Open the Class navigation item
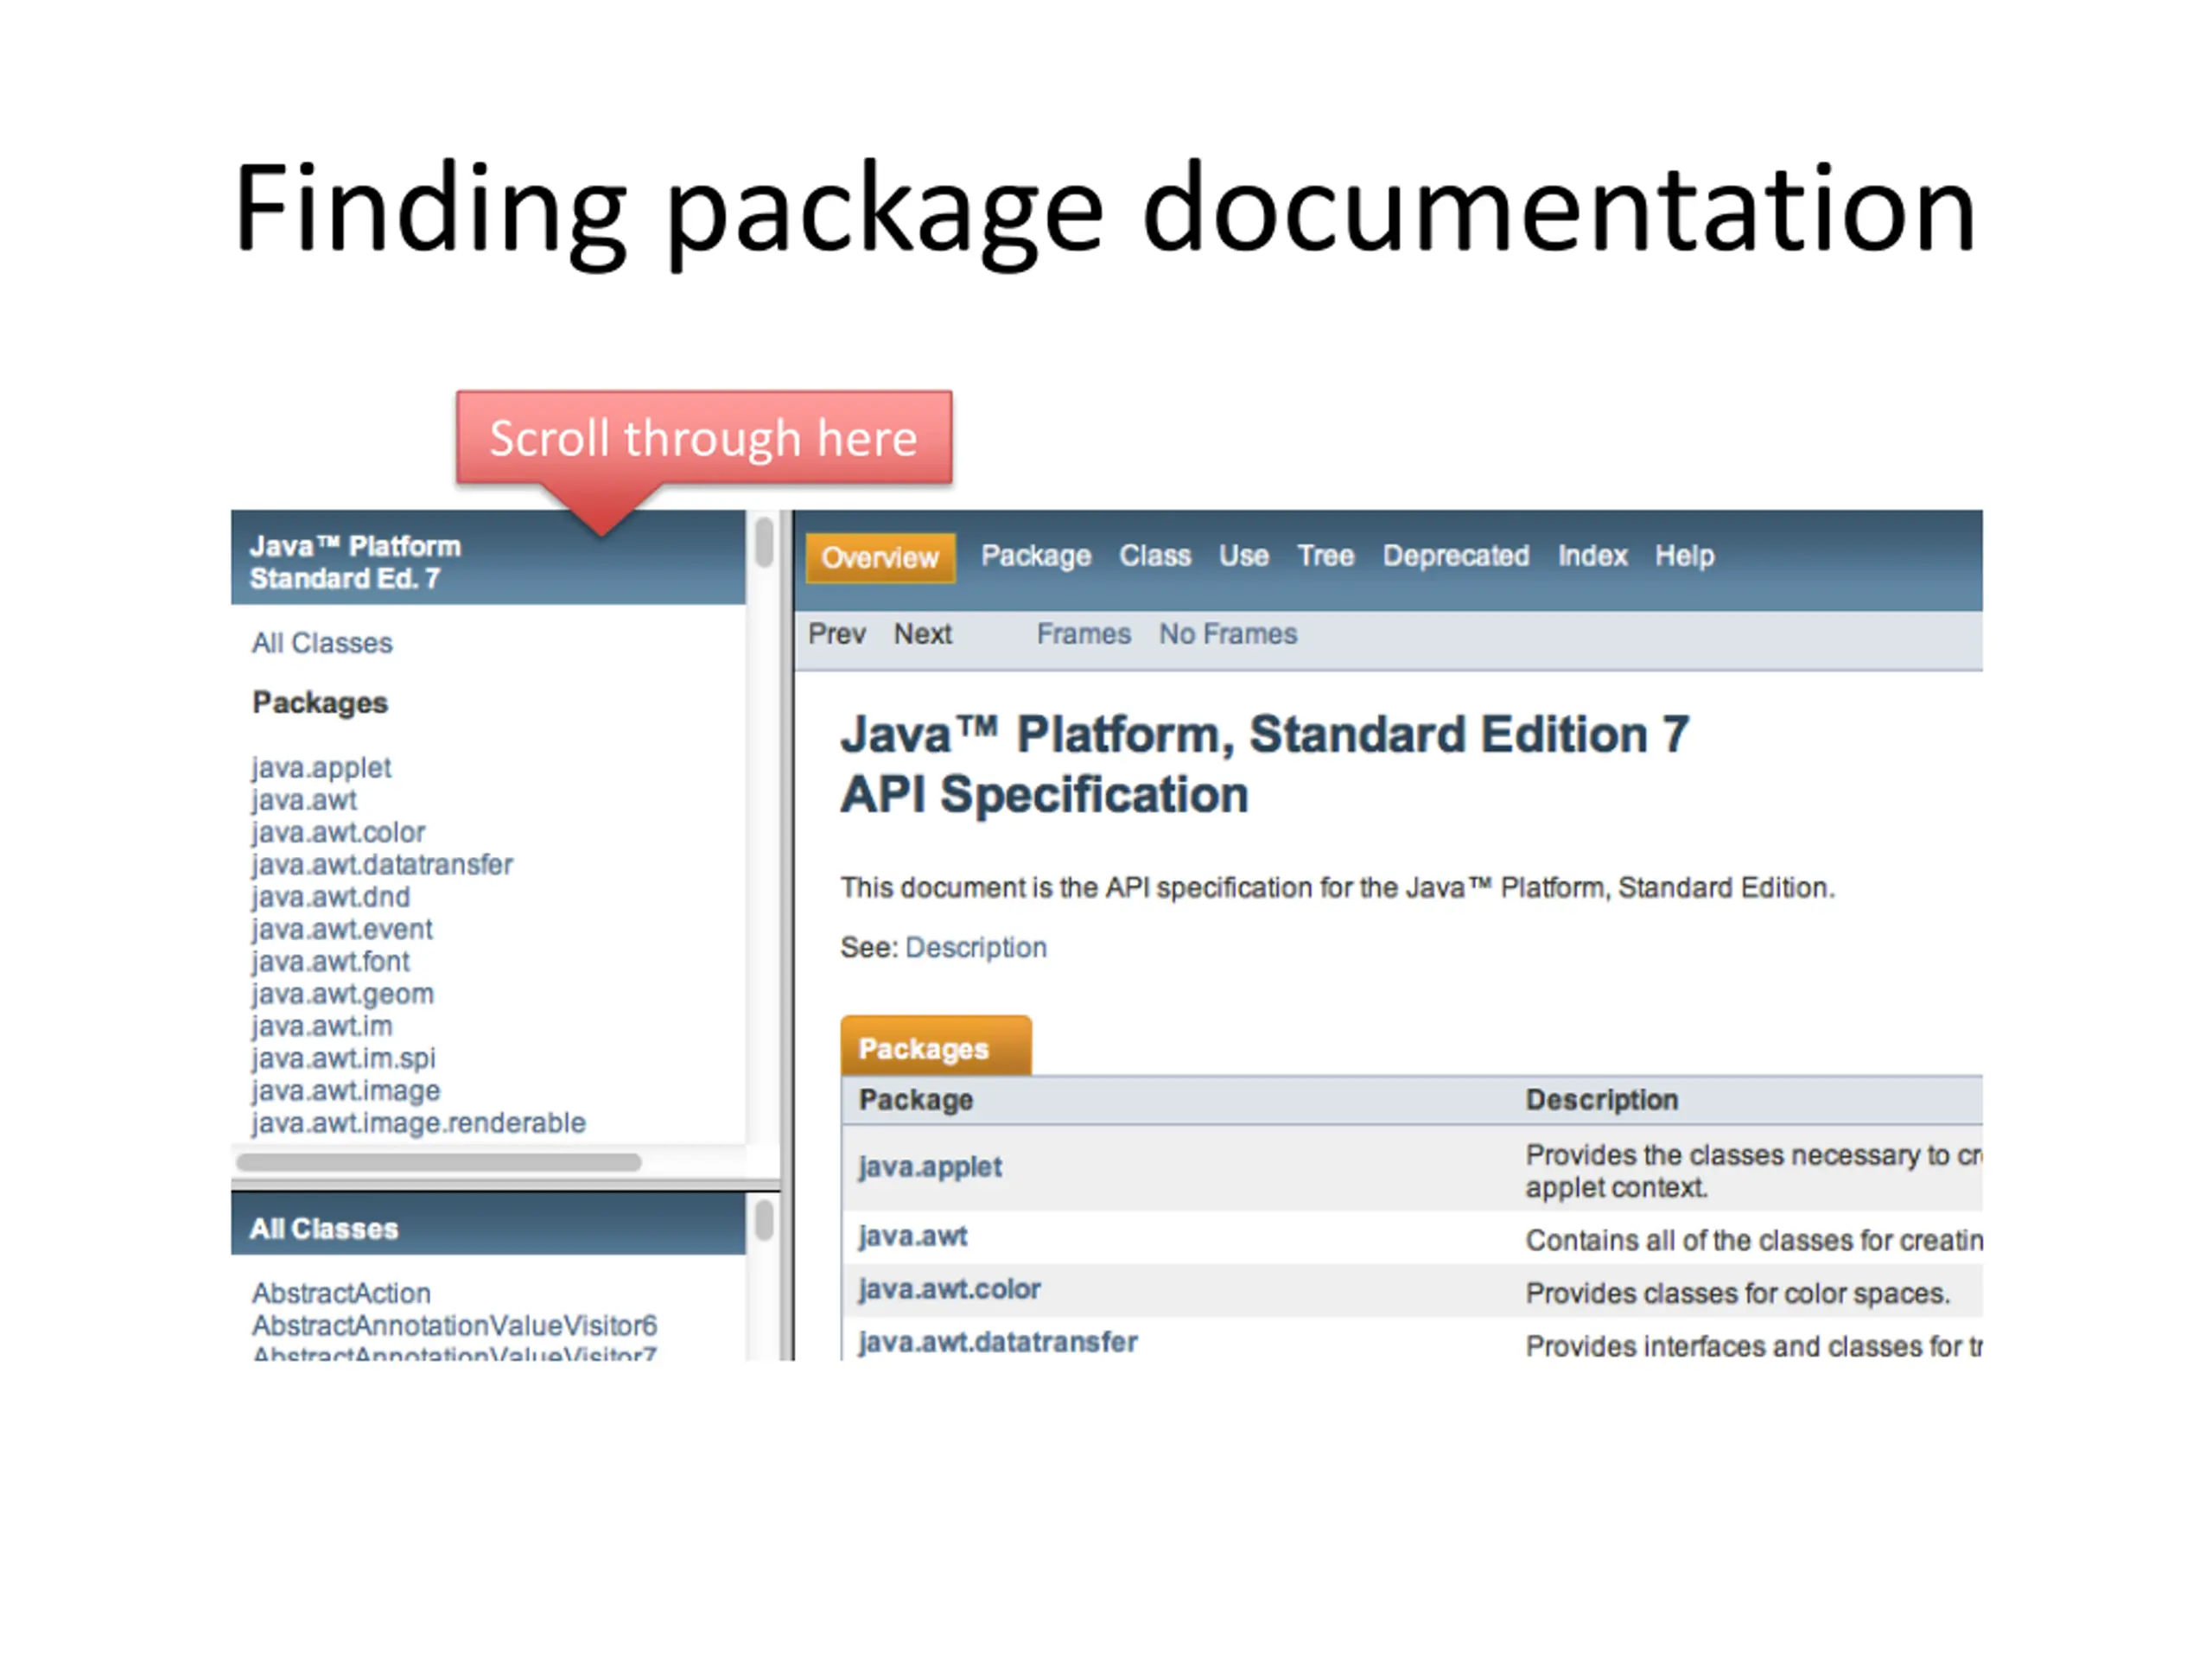Image resolution: width=2212 pixels, height=1659 pixels. (1154, 556)
